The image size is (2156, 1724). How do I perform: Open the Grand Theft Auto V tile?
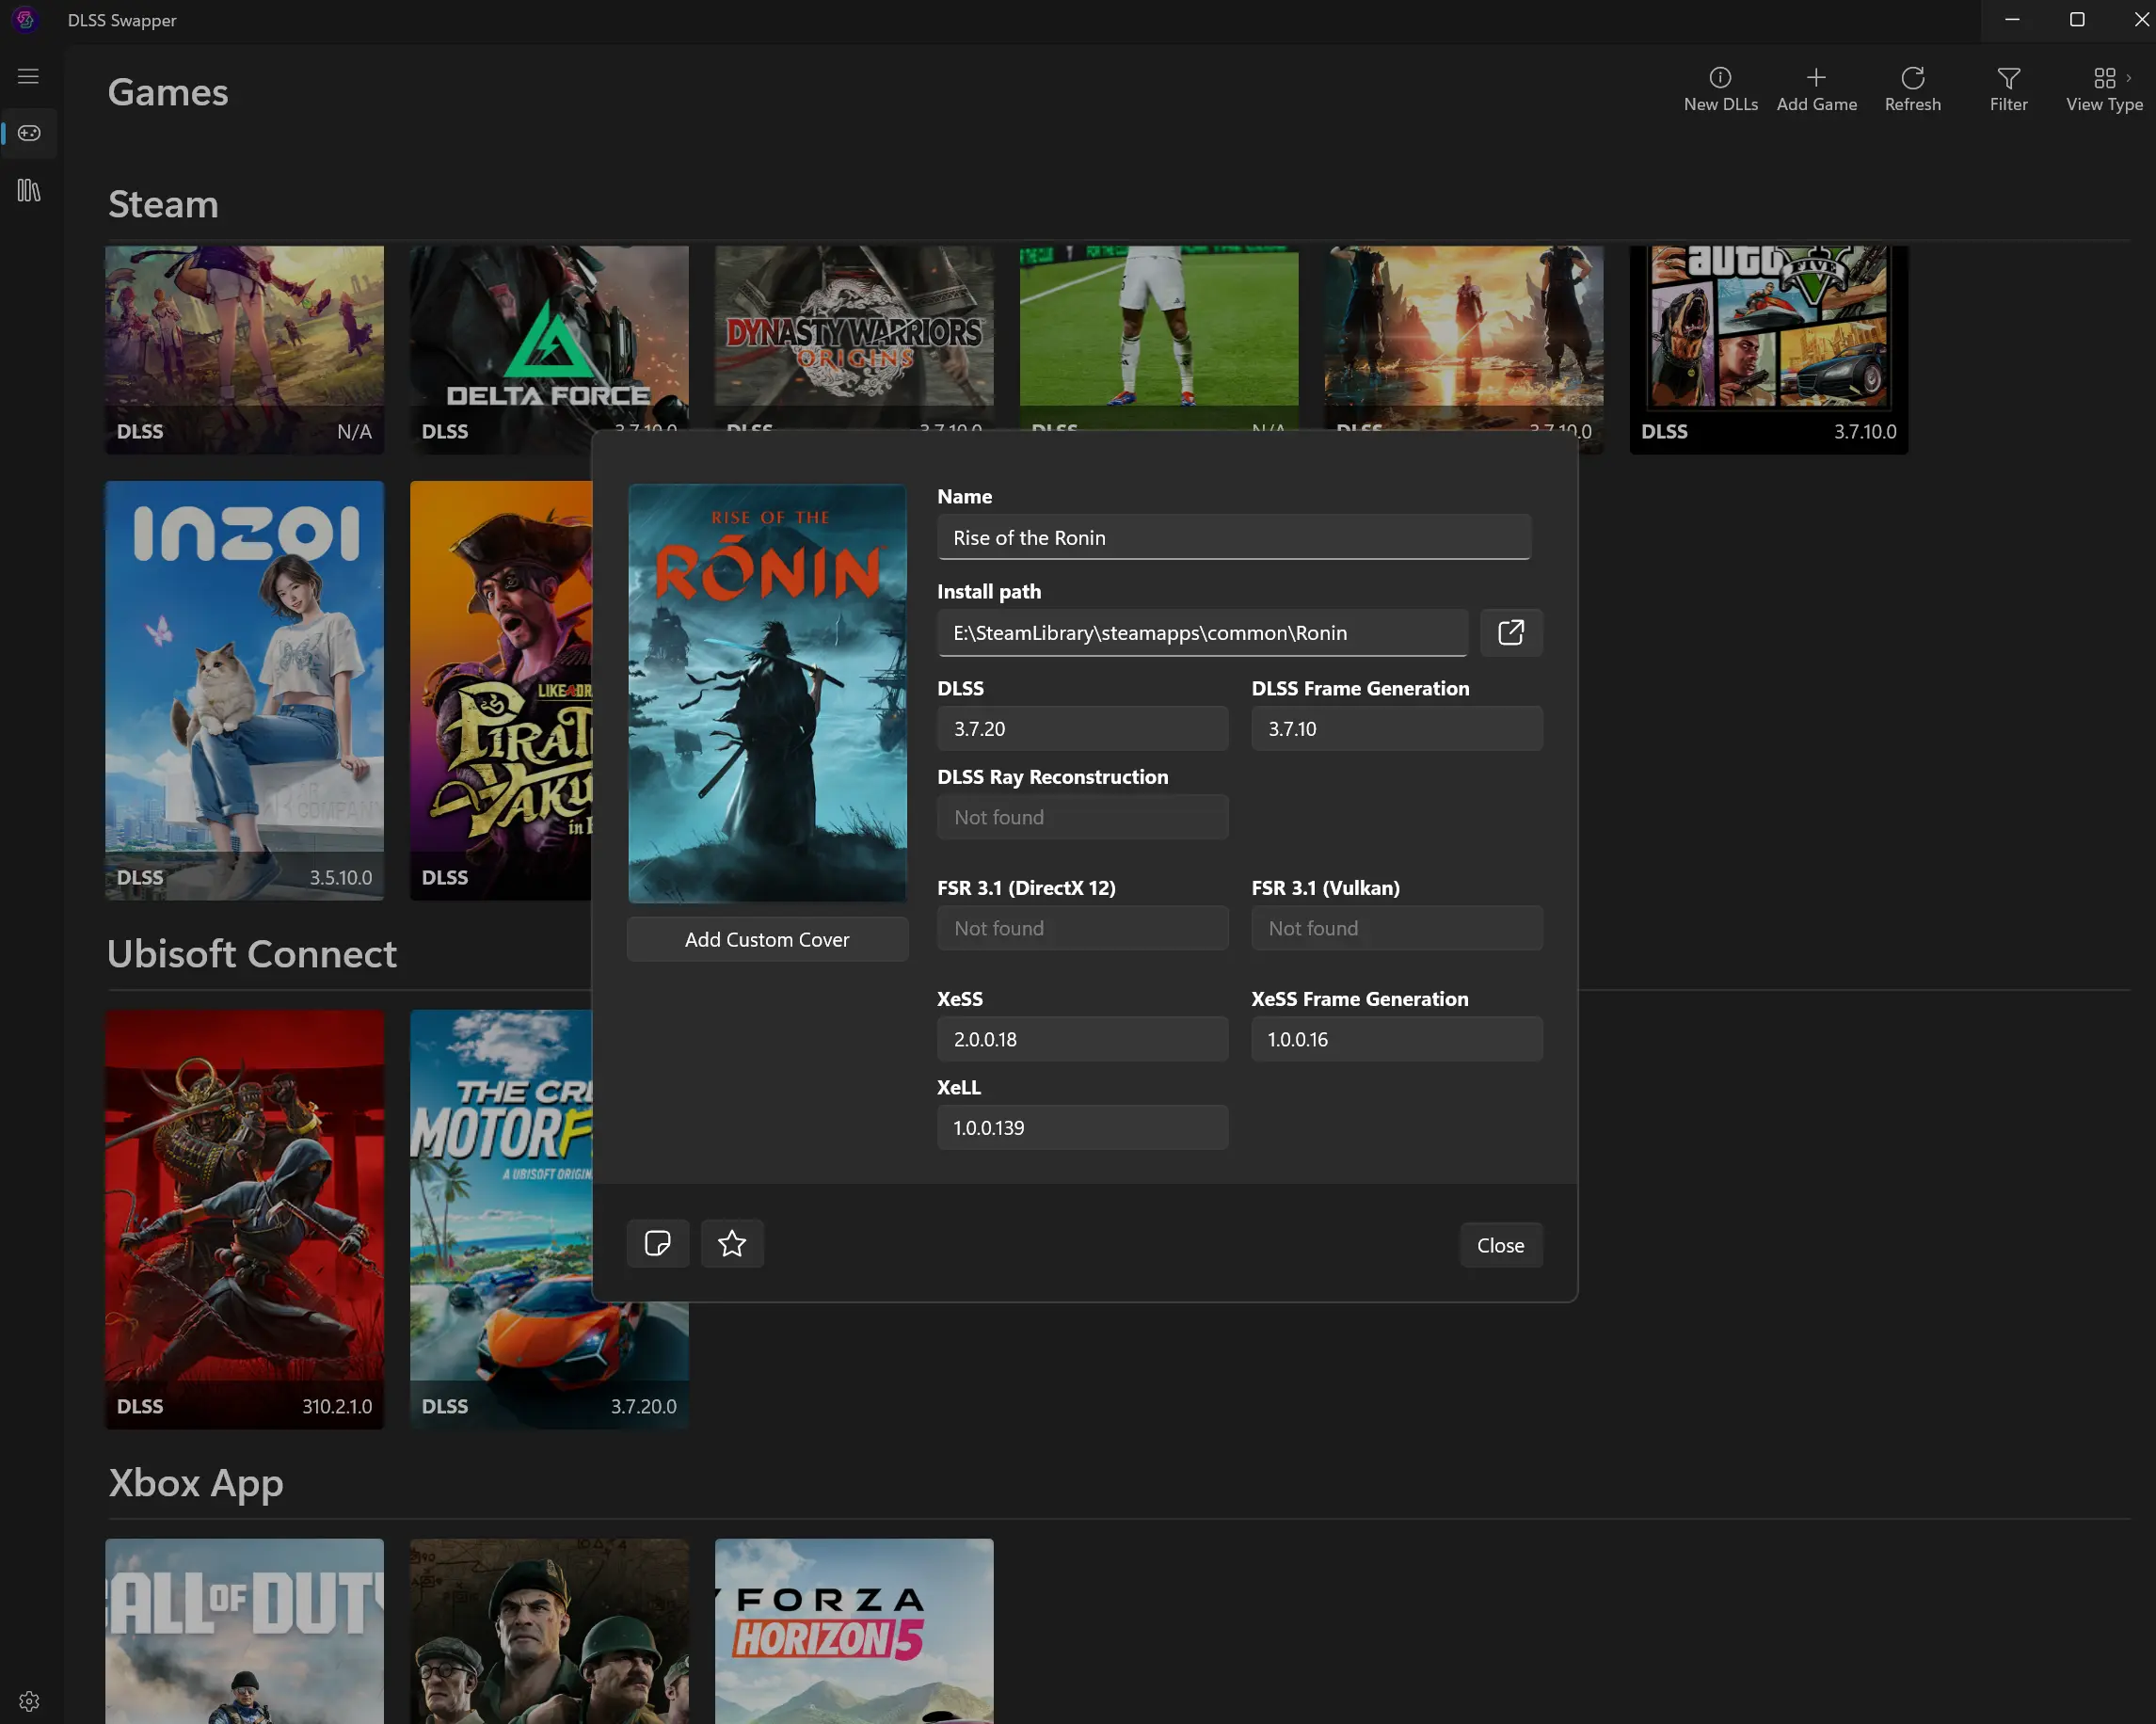(1768, 350)
